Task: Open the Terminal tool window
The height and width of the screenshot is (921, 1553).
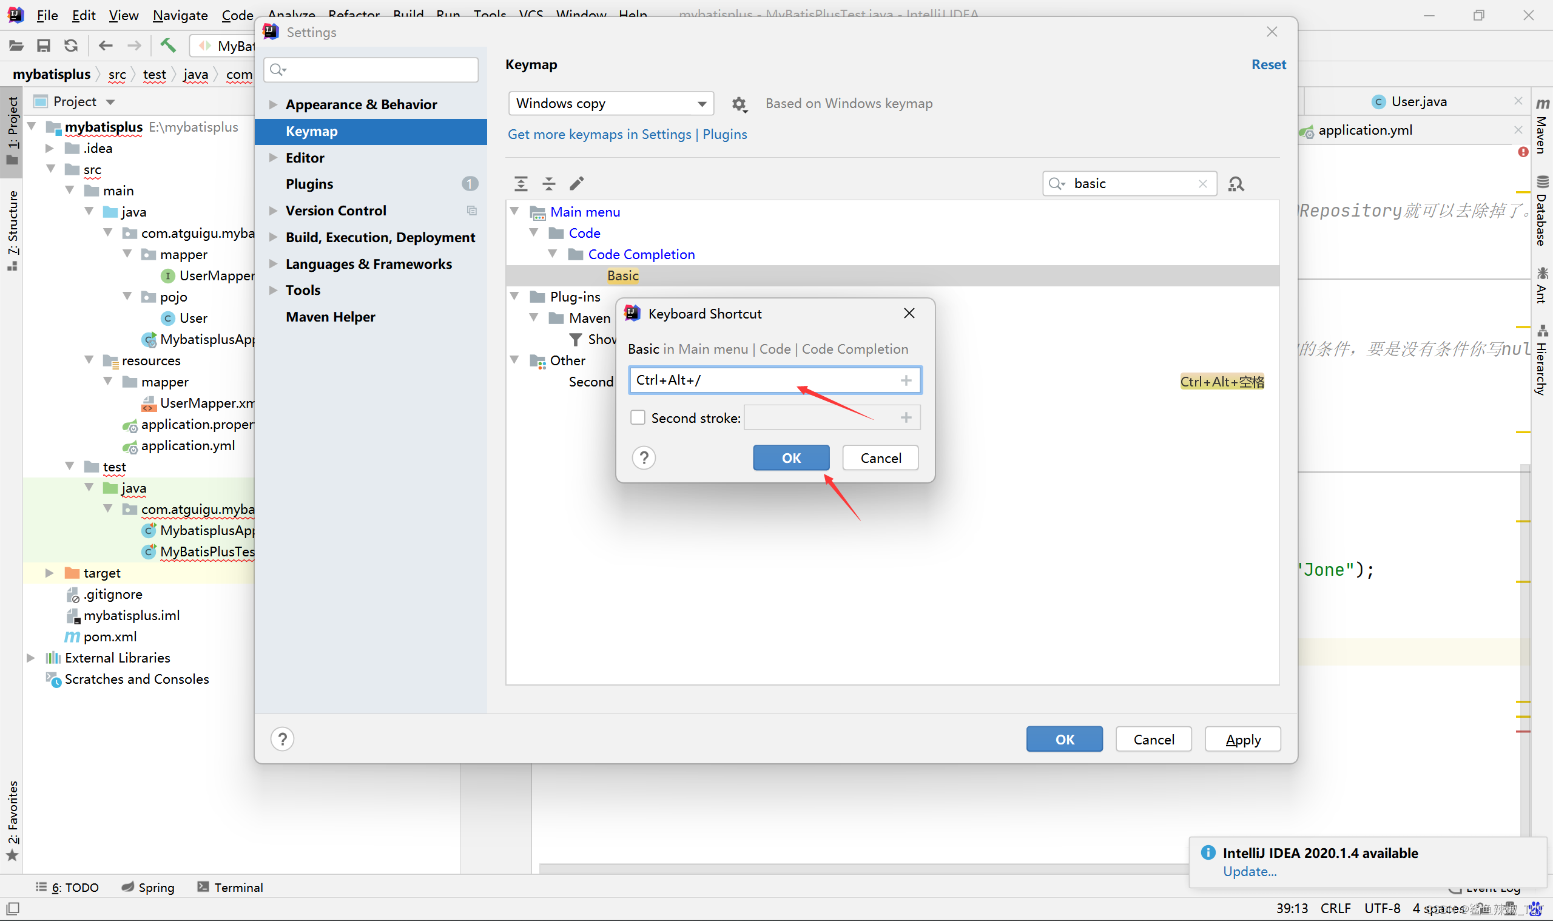Action: (x=230, y=887)
